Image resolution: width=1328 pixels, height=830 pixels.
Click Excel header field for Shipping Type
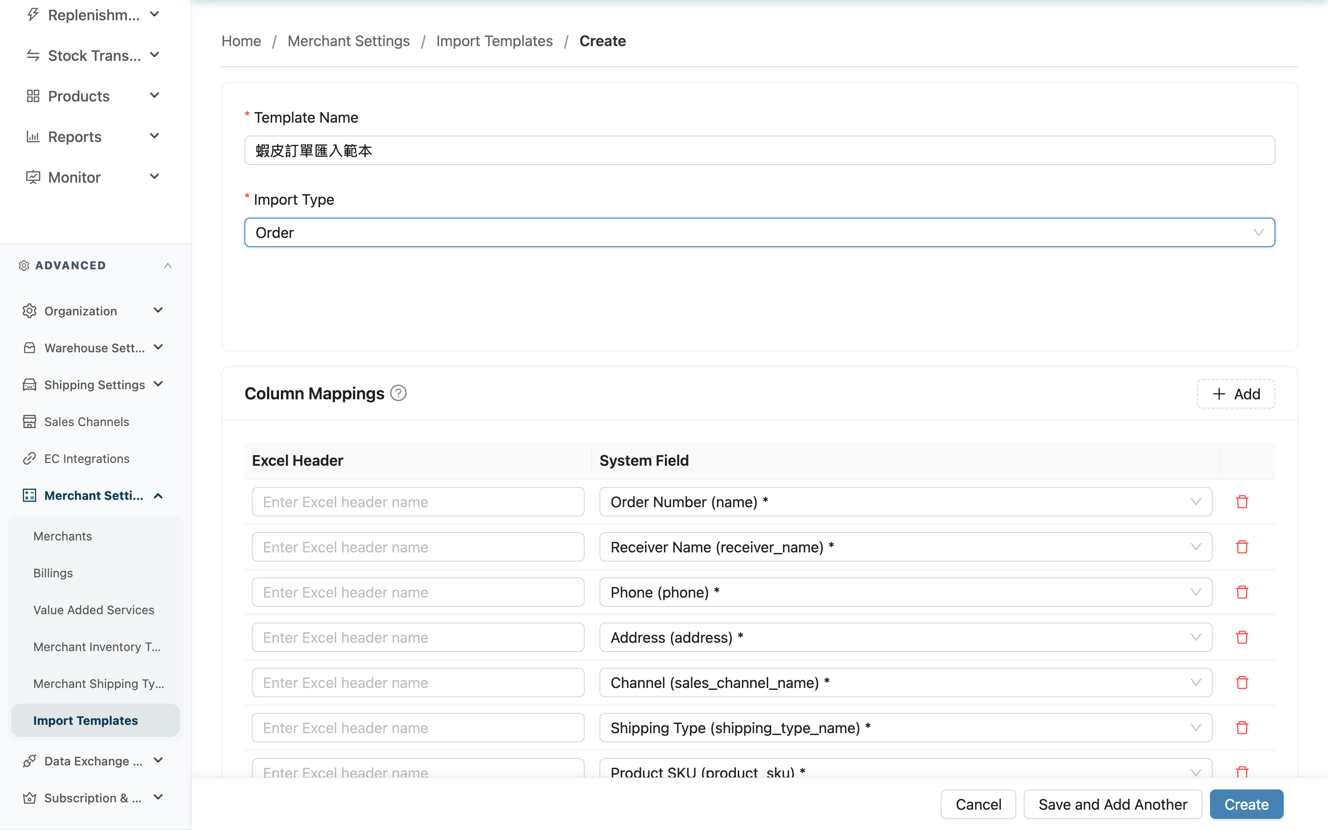pyautogui.click(x=418, y=727)
